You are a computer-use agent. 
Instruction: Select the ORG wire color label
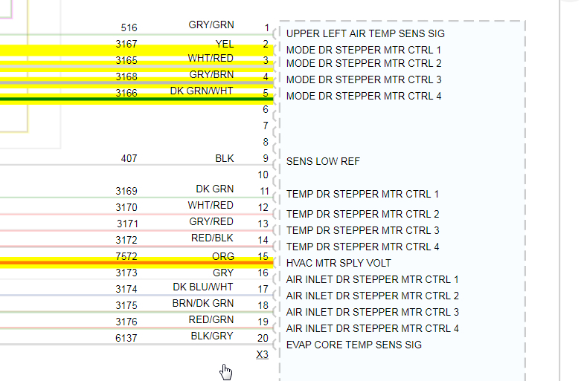click(223, 256)
